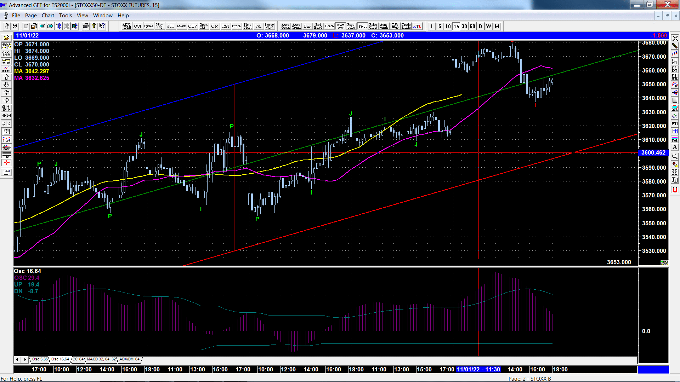
Task: Go to previous page arrow icon
Action: (42, 26)
